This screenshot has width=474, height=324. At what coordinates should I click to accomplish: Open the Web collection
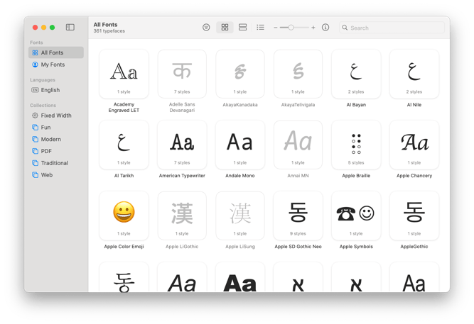pyautogui.click(x=56, y=175)
